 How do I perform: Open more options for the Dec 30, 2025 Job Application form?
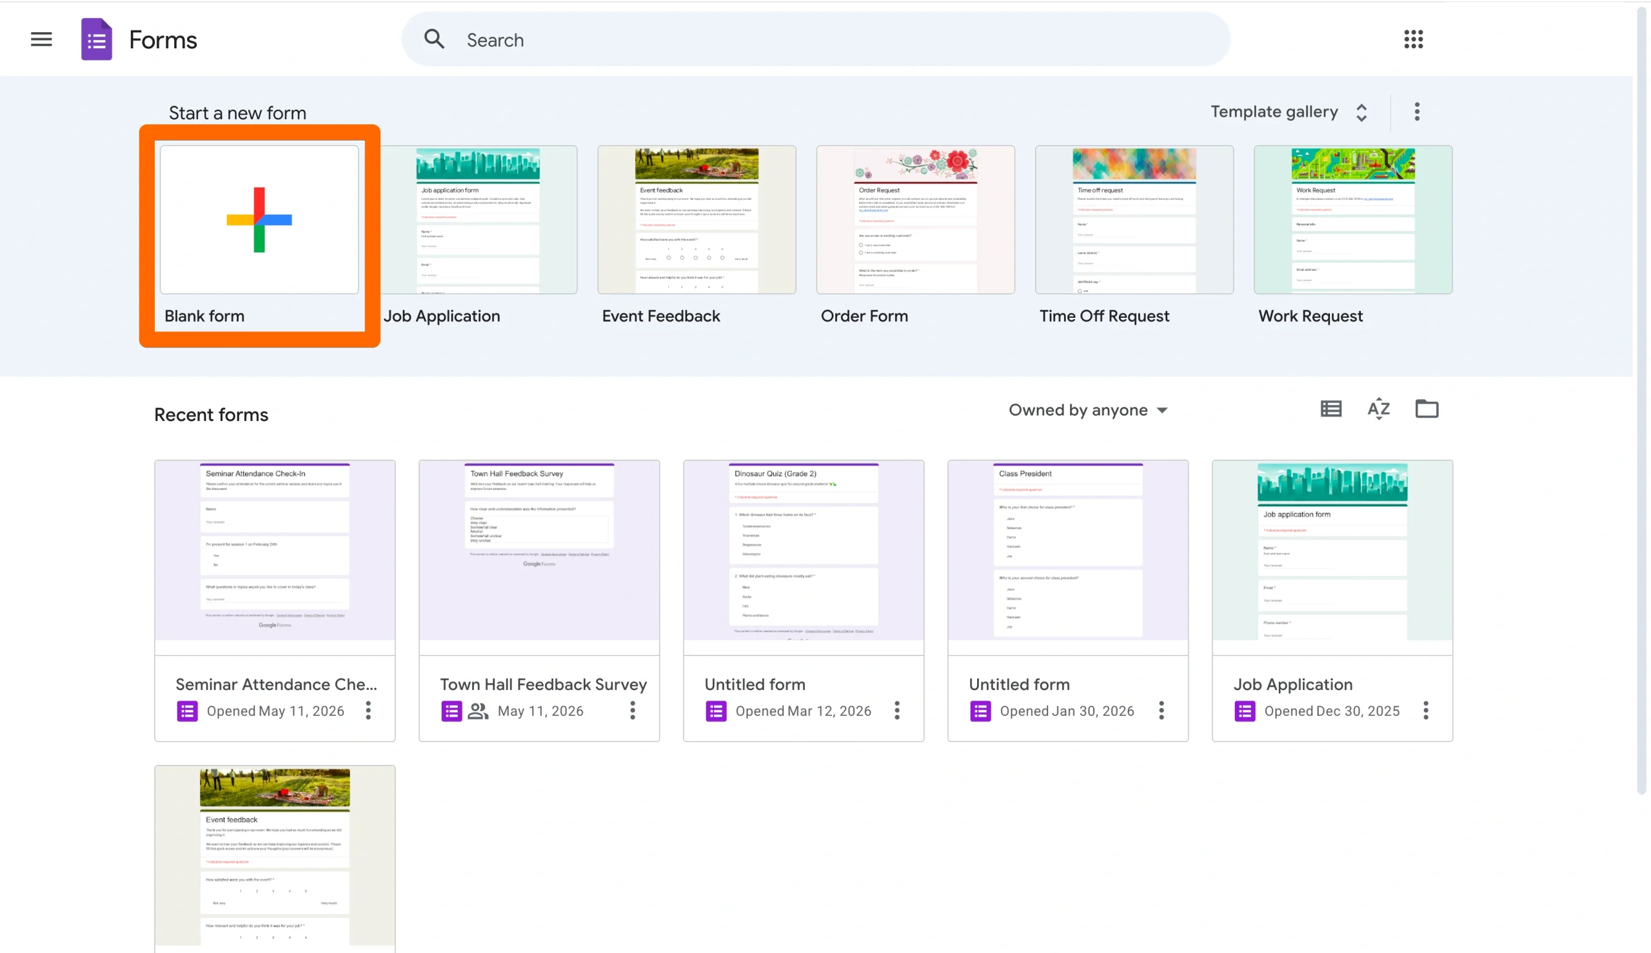(x=1426, y=711)
